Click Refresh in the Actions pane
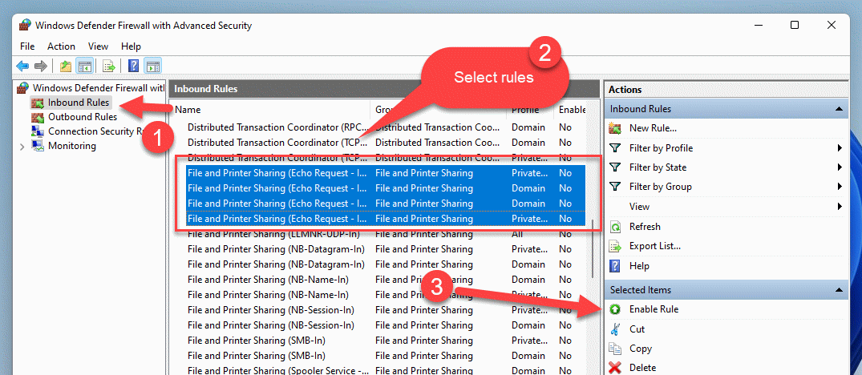This screenshot has height=375, width=862. [x=645, y=226]
